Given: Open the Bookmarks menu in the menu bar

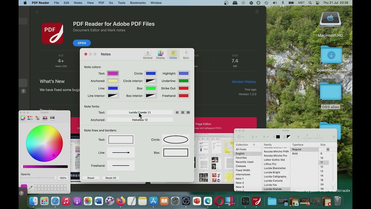Looking at the screenshot, I should click(138, 3).
